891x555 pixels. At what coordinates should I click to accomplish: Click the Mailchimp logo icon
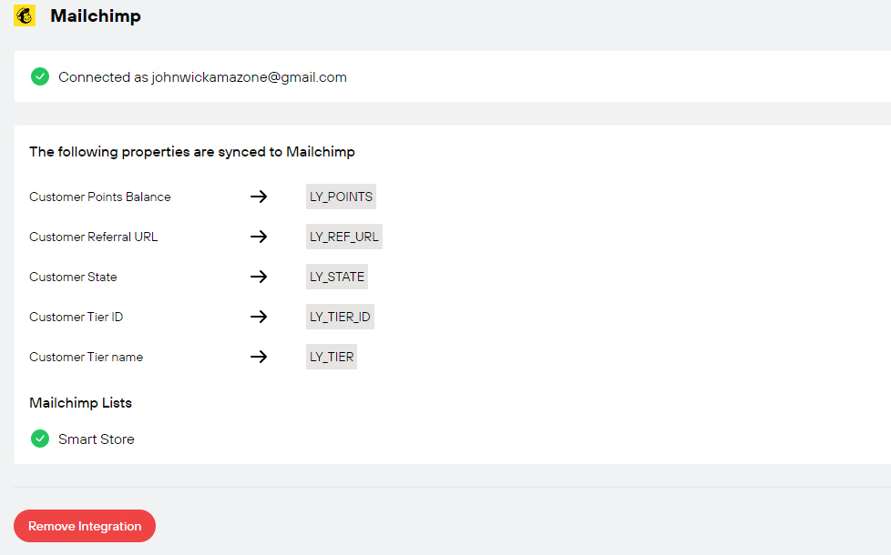tap(25, 15)
